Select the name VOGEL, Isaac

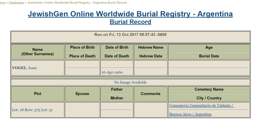(24, 68)
